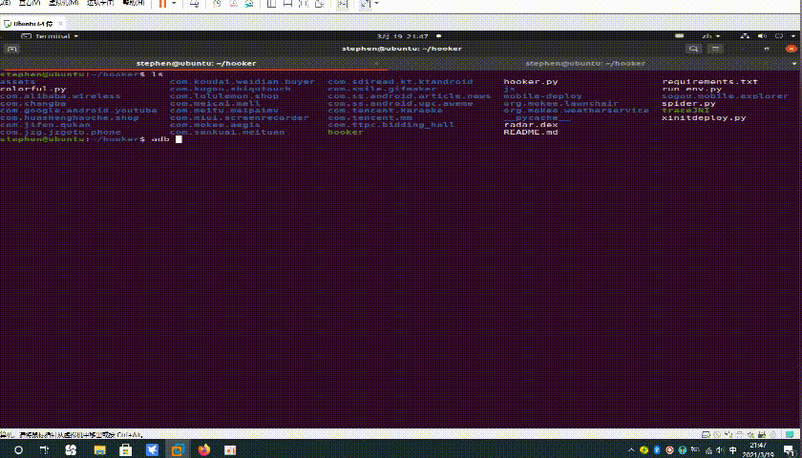The width and height of the screenshot is (802, 458).
Task: Click the console view toolbar icon
Action: (x=343, y=4)
